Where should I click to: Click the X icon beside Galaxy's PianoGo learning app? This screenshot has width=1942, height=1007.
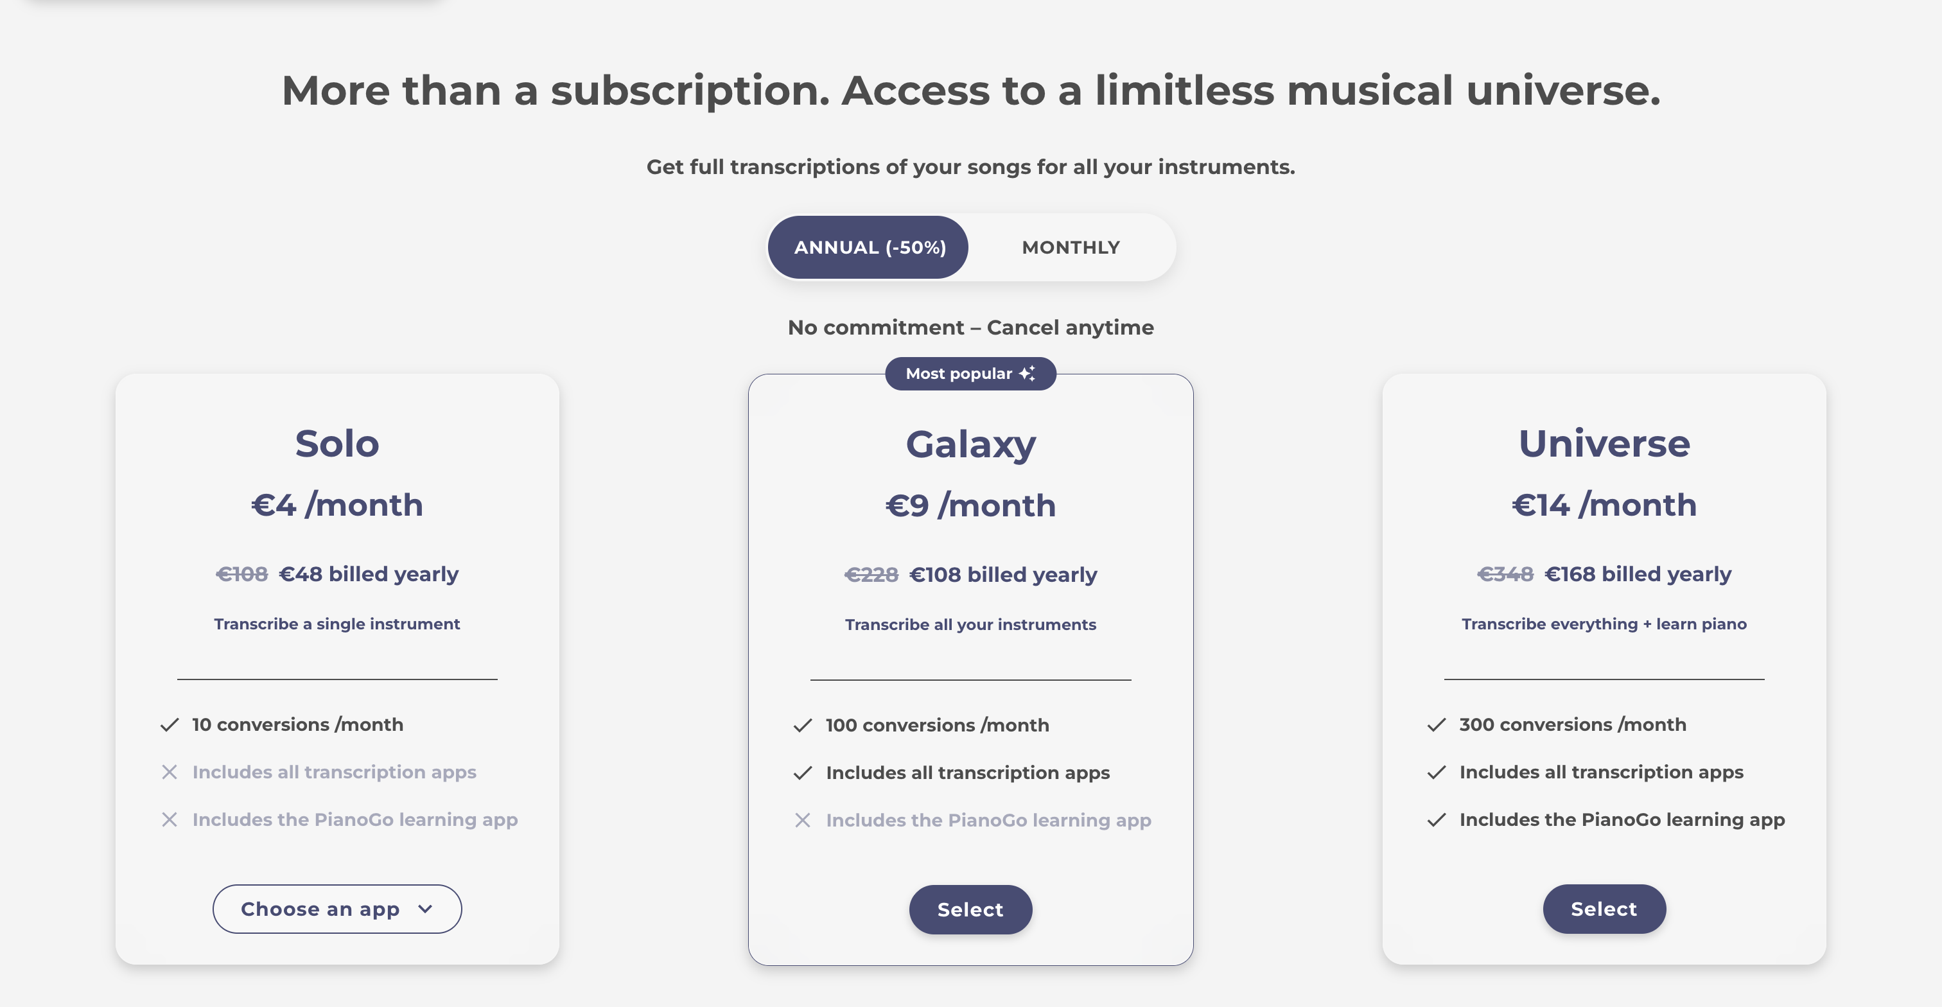[x=803, y=820]
